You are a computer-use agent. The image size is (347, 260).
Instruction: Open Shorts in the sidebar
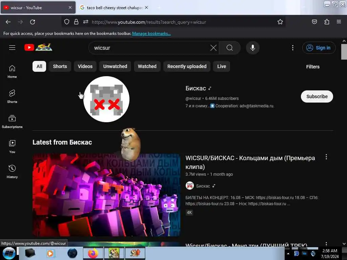click(12, 96)
